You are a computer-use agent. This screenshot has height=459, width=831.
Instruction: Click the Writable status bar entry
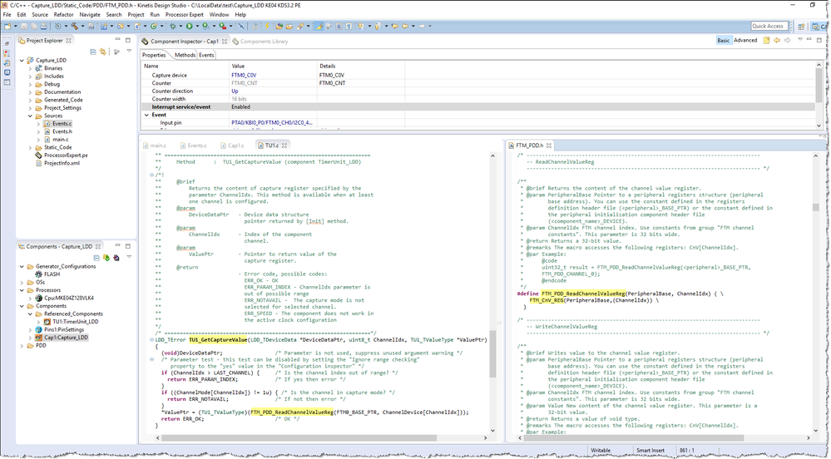pyautogui.click(x=601, y=451)
